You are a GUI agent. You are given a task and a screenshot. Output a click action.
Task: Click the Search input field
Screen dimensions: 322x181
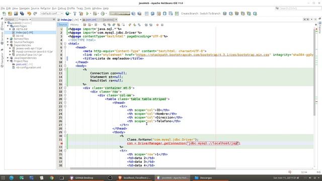(299, 9)
